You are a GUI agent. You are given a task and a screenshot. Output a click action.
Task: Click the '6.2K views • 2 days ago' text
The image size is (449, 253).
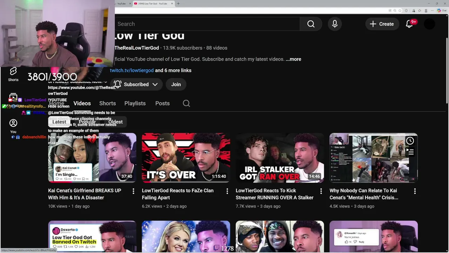point(164,206)
